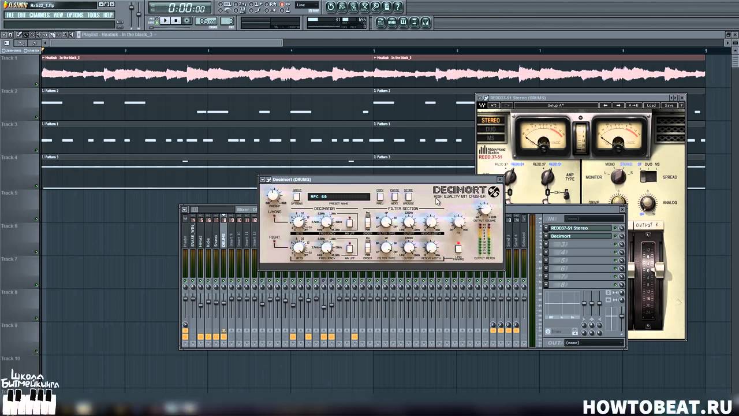The width and height of the screenshot is (739, 416).
Task: Click the scissors one-click audio recording icon
Action: 364,7
